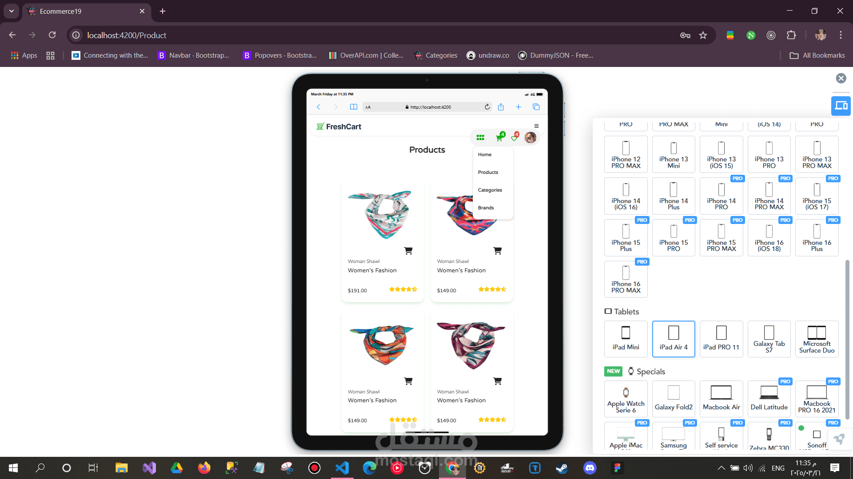Open the DummyJSON bookmark
853x479 pixels.
click(555, 55)
